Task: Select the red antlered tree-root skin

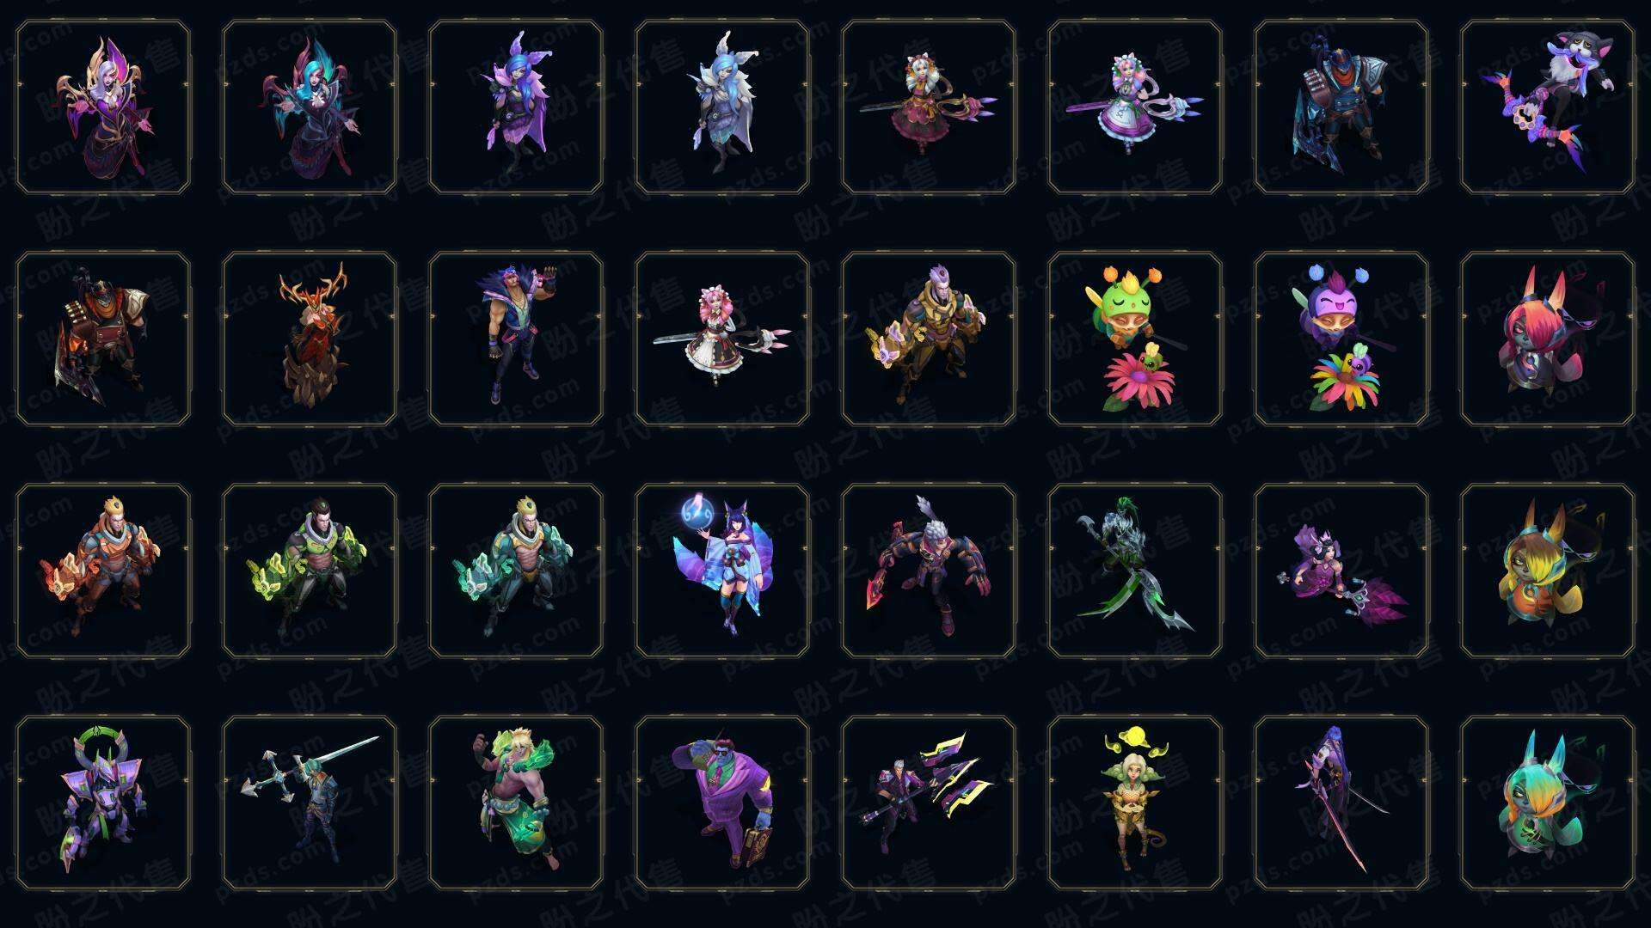Action: (x=310, y=339)
